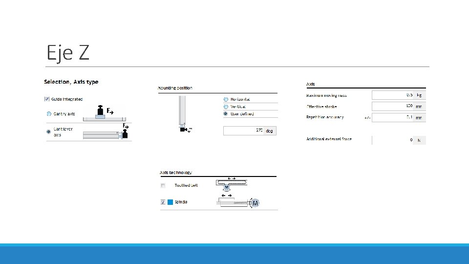Screen dimensions: 469x264
Task: Toggle the Guide integrated checkbox
Action: coord(47,99)
